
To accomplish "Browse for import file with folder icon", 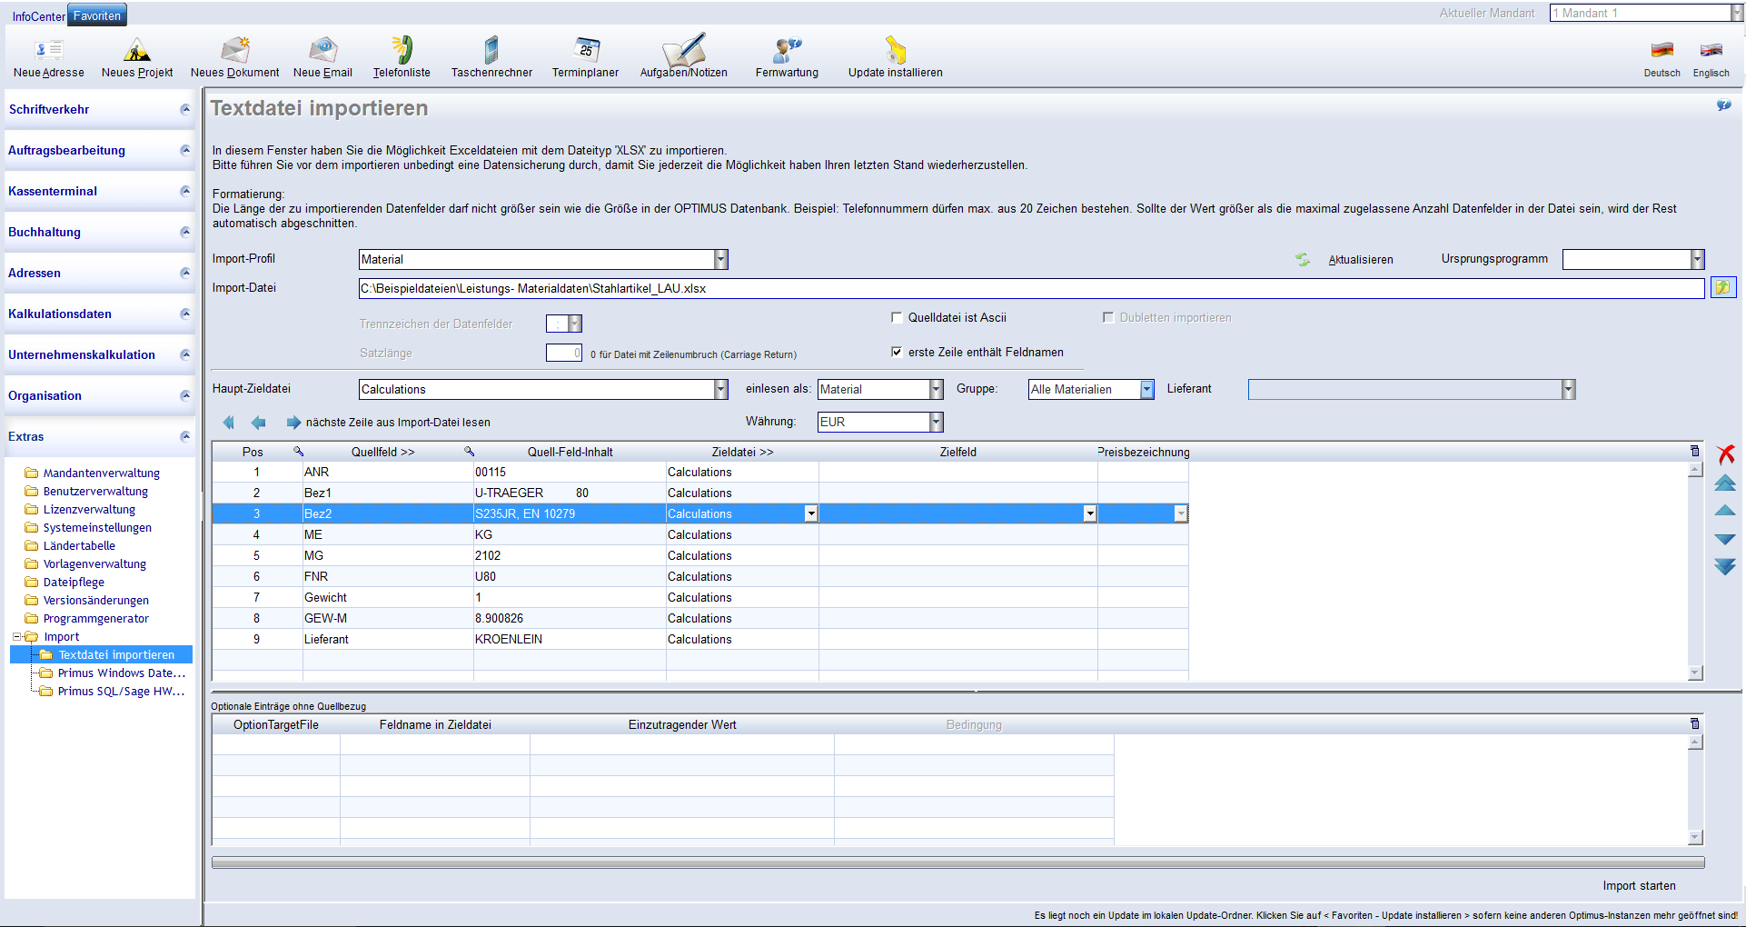I will click(1722, 288).
